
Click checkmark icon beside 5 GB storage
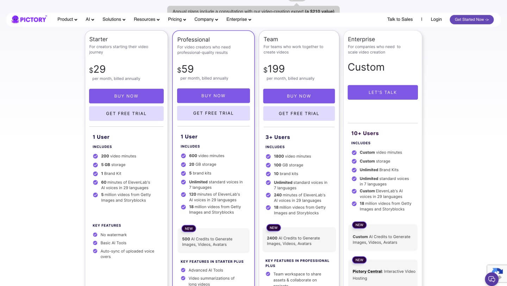95,165
